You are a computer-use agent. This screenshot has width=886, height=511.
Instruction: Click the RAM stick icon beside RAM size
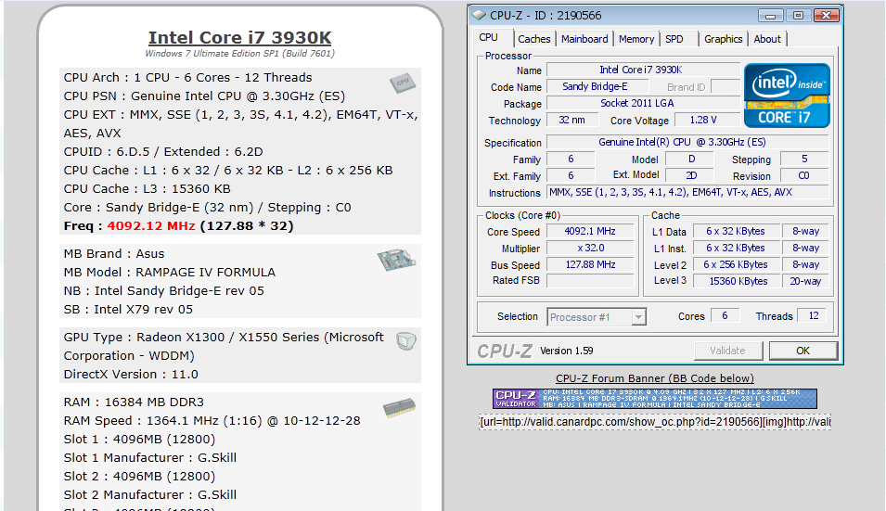click(x=399, y=408)
